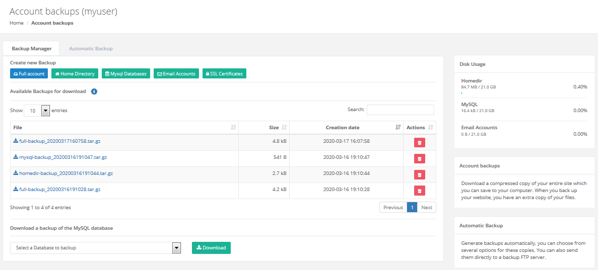Sort the table by the File column sort icon
The image size is (598, 270).
[233, 128]
